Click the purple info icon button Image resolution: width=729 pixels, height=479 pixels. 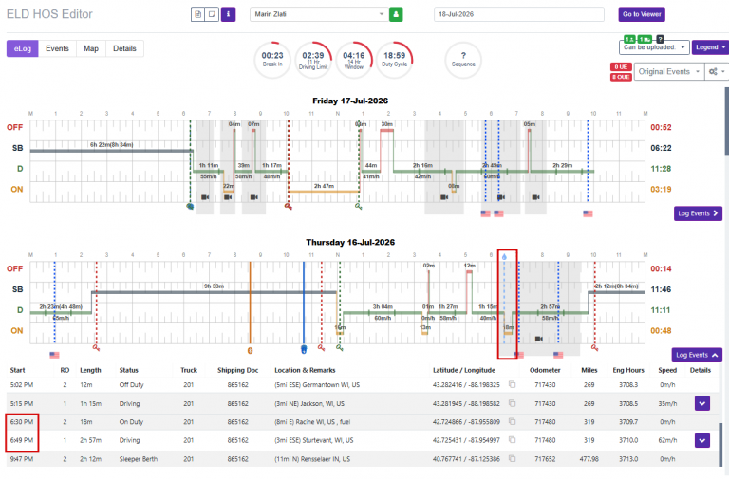228,14
